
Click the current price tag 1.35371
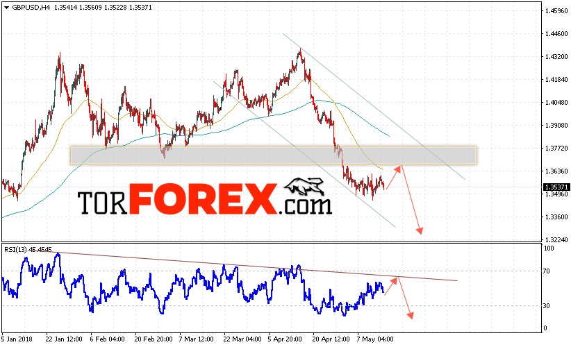[x=556, y=187]
